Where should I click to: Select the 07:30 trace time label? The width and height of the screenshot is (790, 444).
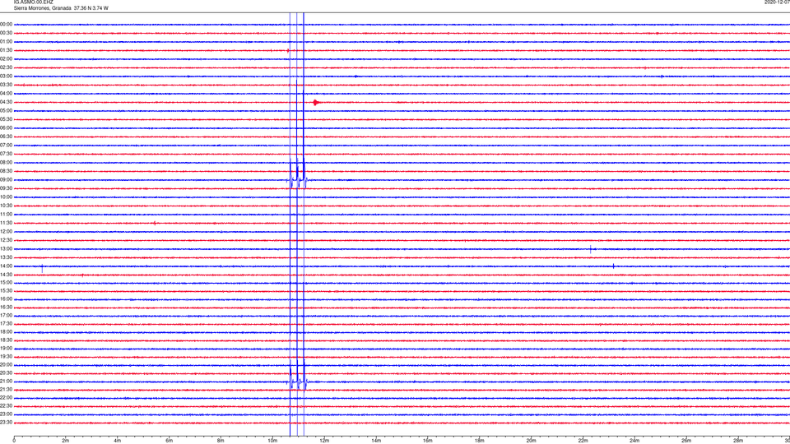point(6,154)
